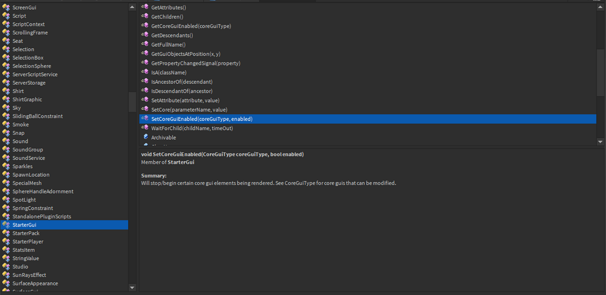Screen dimensions: 606x295
Task: Click the class list scroll-down arrow
Action: point(132,288)
